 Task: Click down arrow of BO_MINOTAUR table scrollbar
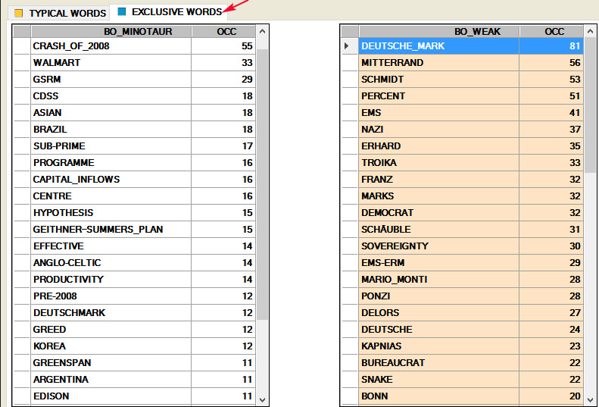click(x=262, y=399)
